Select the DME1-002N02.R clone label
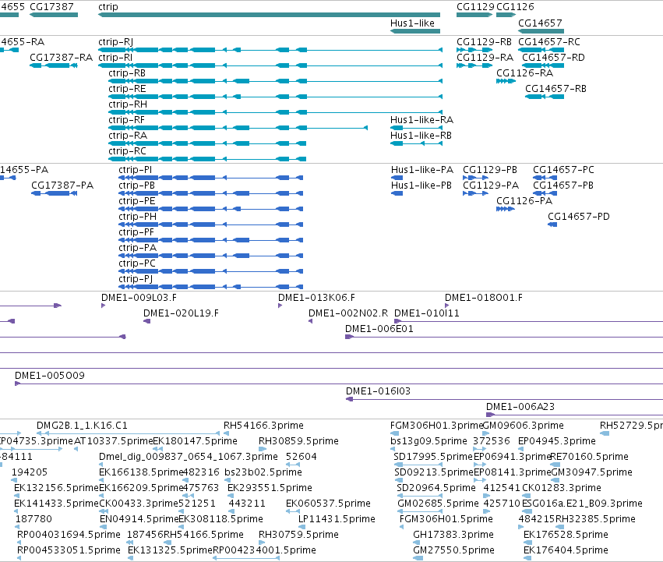Image resolution: width=663 pixels, height=562 pixels. pyautogui.click(x=348, y=313)
